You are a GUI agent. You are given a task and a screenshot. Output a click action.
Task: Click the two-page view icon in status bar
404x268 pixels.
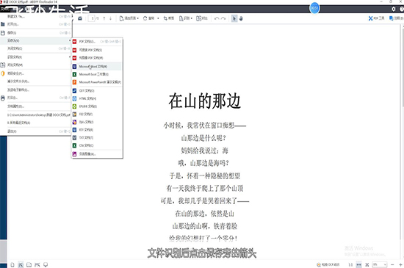pyautogui.click(x=29, y=264)
